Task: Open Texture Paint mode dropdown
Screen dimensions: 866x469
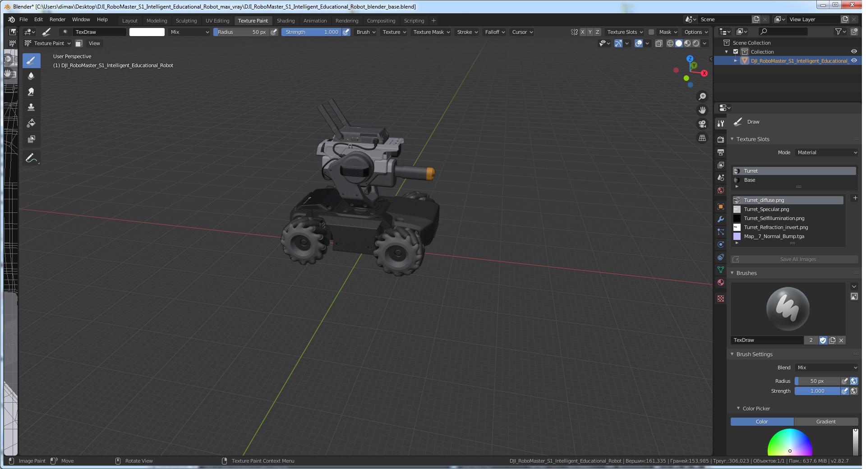Action: 48,43
